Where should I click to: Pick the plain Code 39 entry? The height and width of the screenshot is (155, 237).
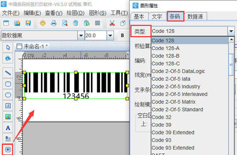click(190, 125)
